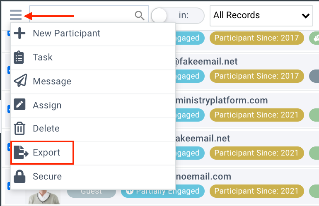The height and width of the screenshot is (206, 319).
Task: Click the Partially Engaged status badge
Action: tap(160, 191)
